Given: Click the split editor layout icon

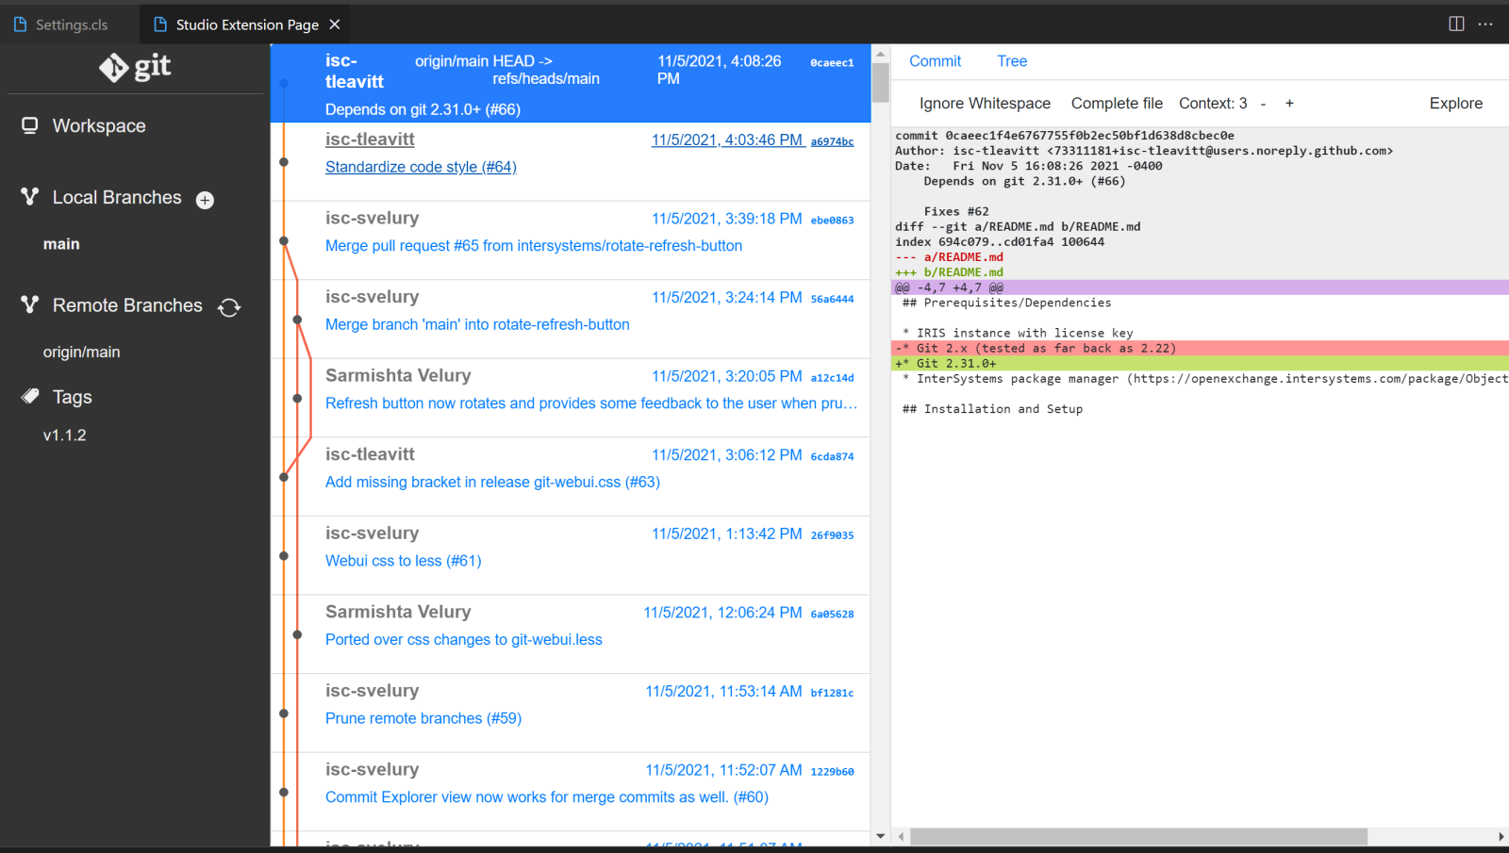Looking at the screenshot, I should [x=1456, y=24].
